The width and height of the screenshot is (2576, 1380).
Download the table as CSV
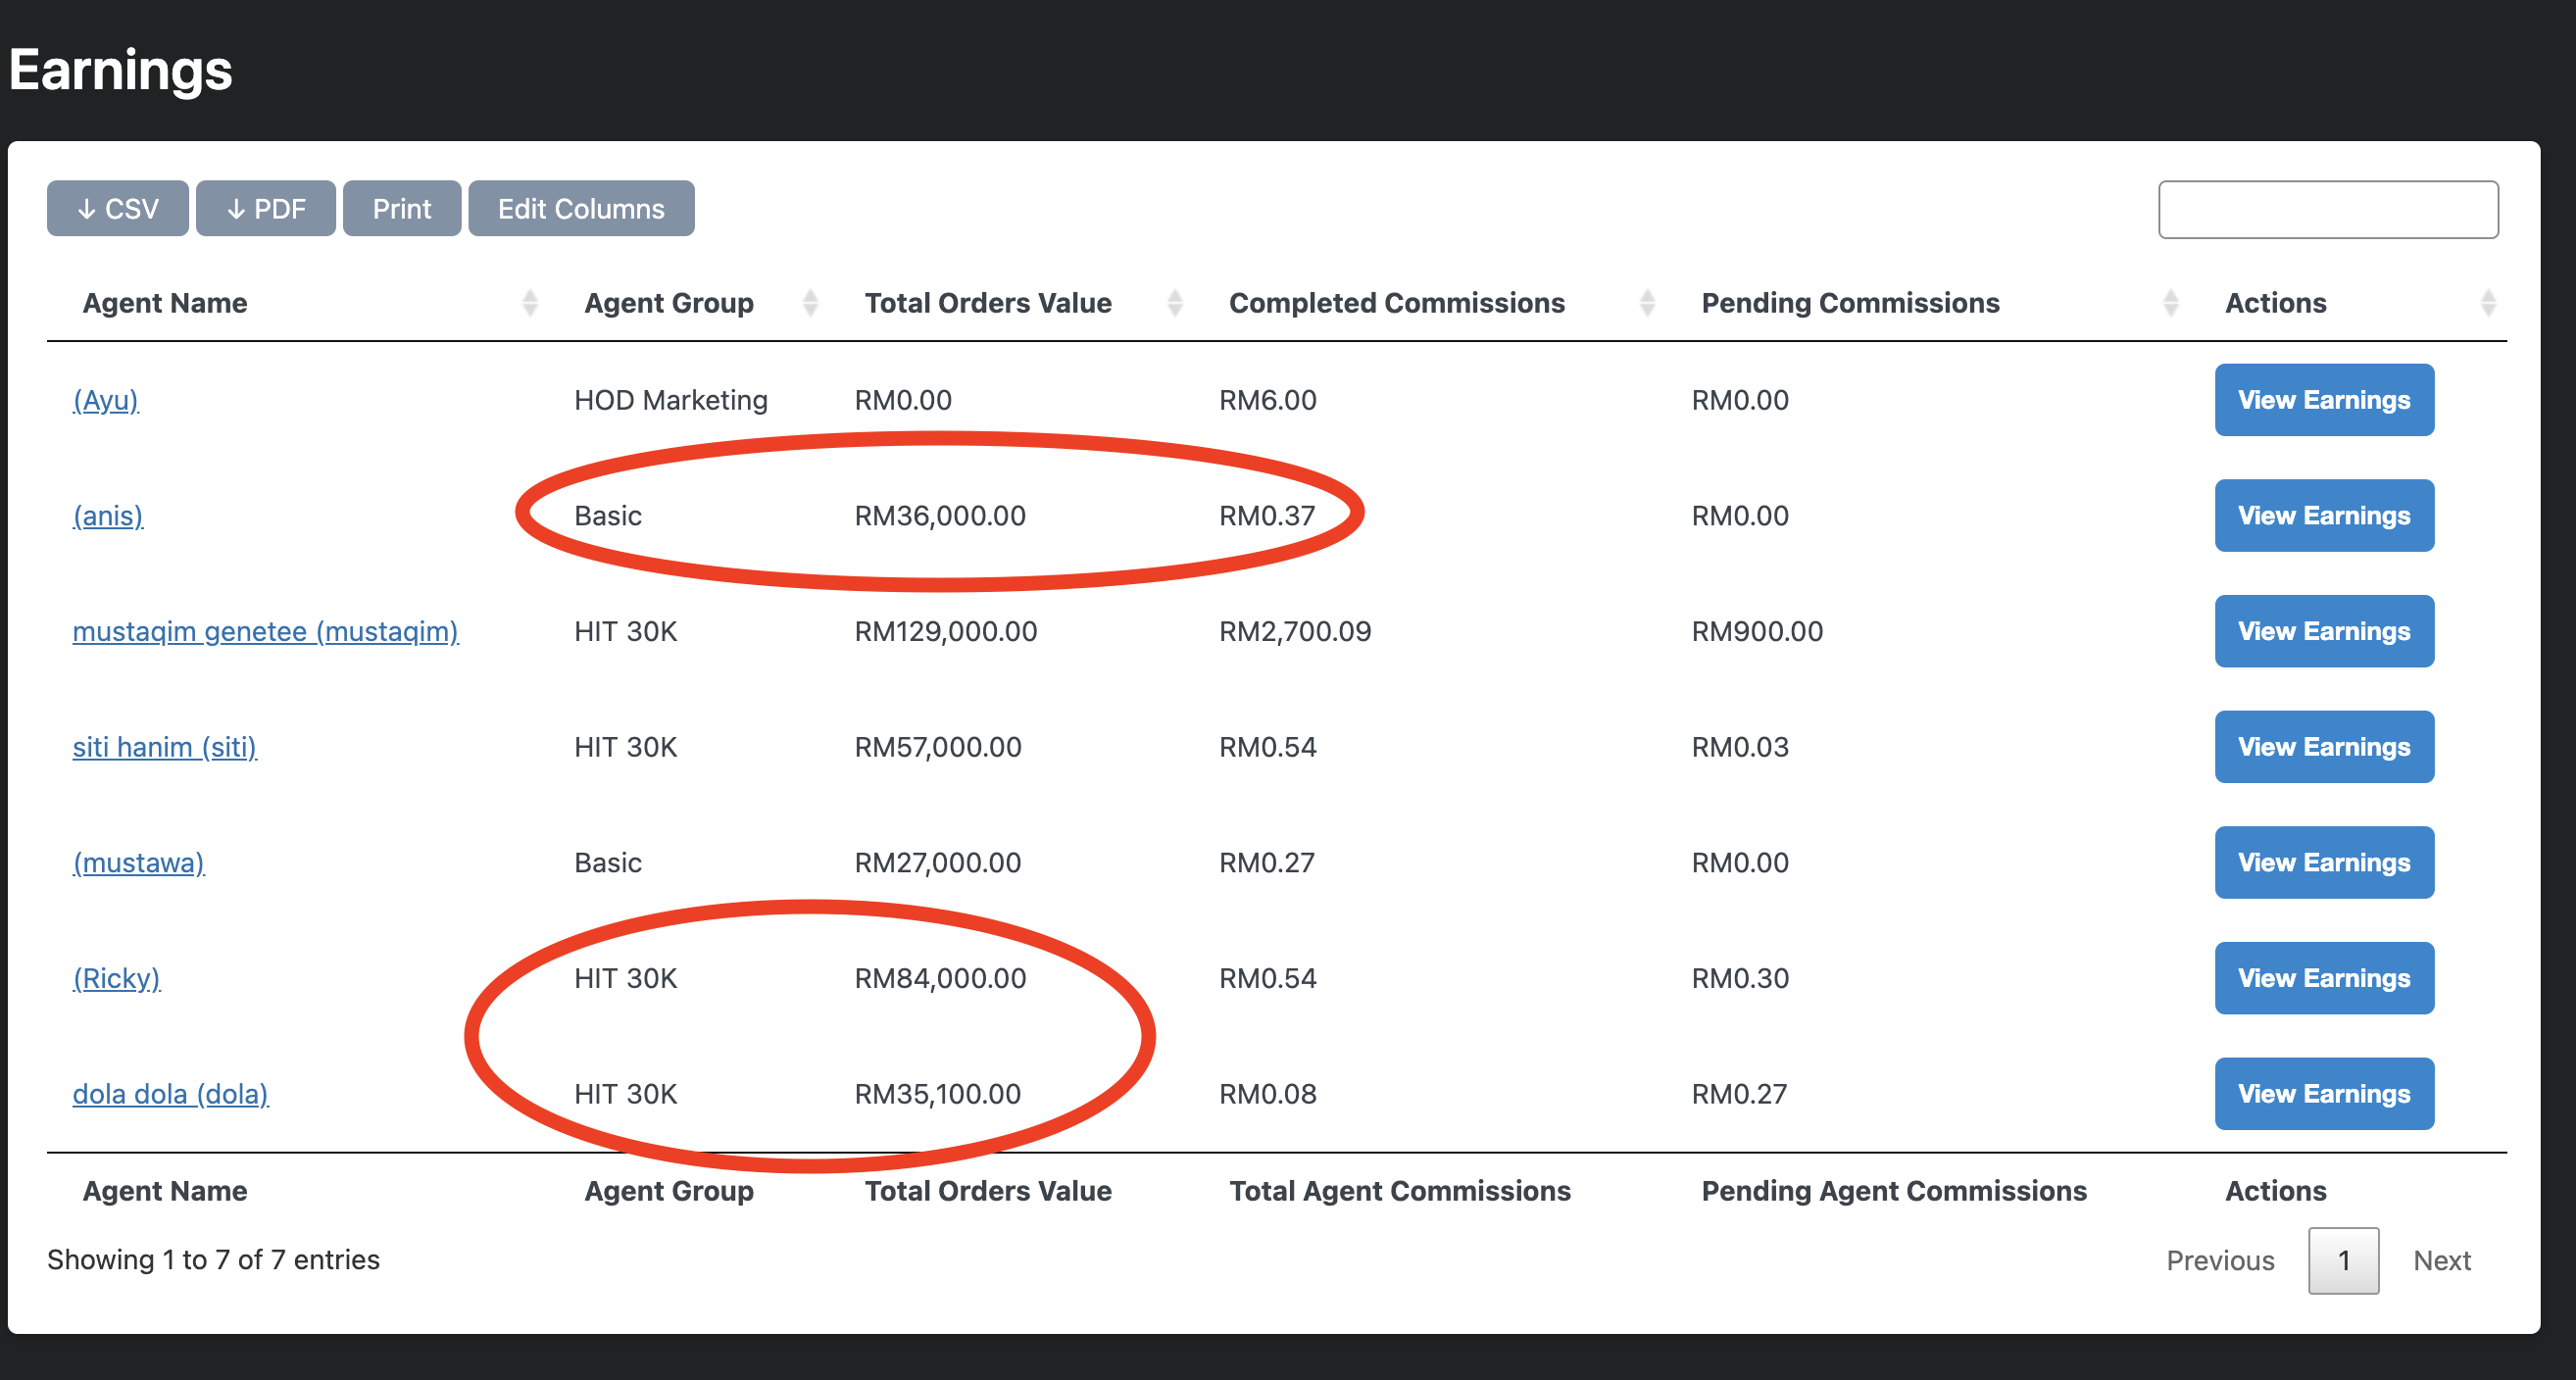point(118,208)
